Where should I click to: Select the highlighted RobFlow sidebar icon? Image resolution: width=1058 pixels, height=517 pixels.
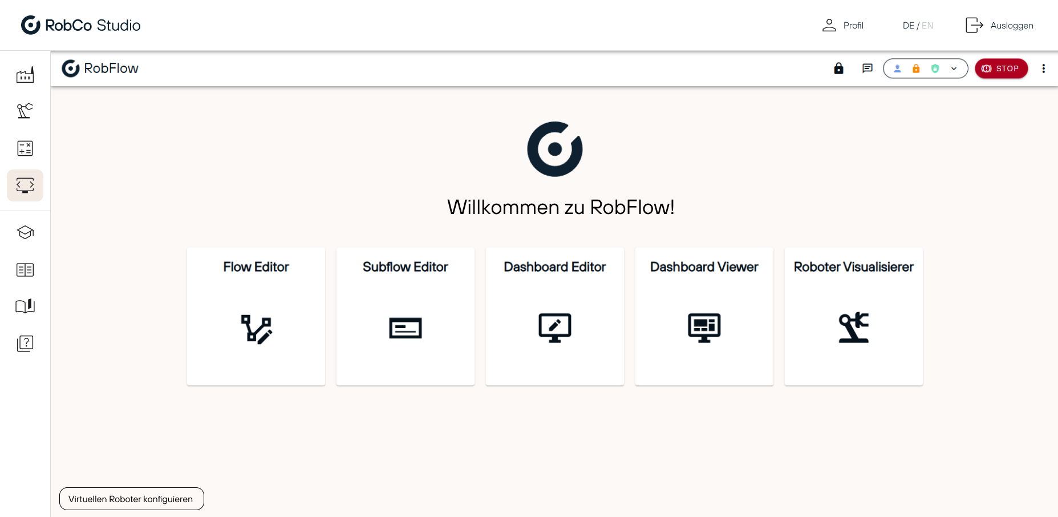pyautogui.click(x=25, y=185)
